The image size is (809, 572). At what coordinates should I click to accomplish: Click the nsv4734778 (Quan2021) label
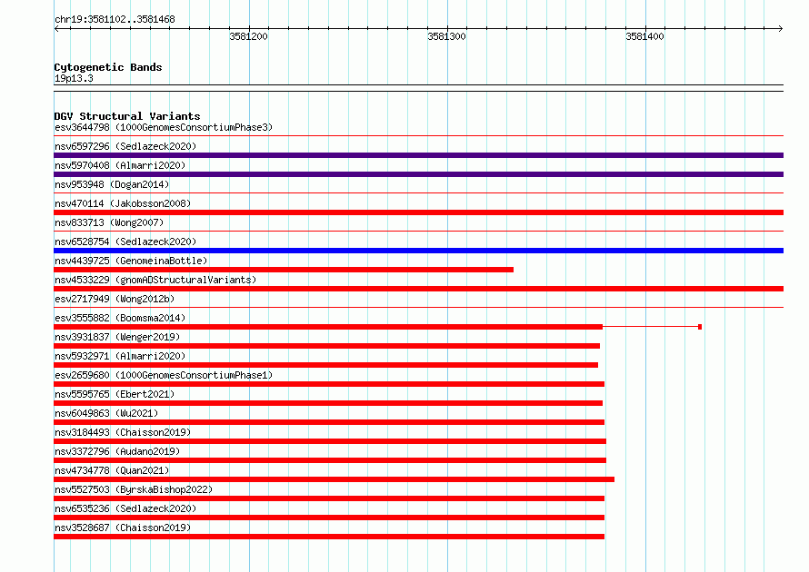coord(112,470)
